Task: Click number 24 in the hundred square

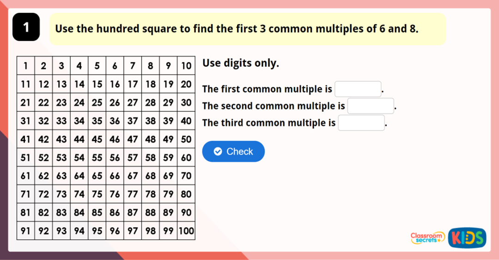Action: [79, 102]
